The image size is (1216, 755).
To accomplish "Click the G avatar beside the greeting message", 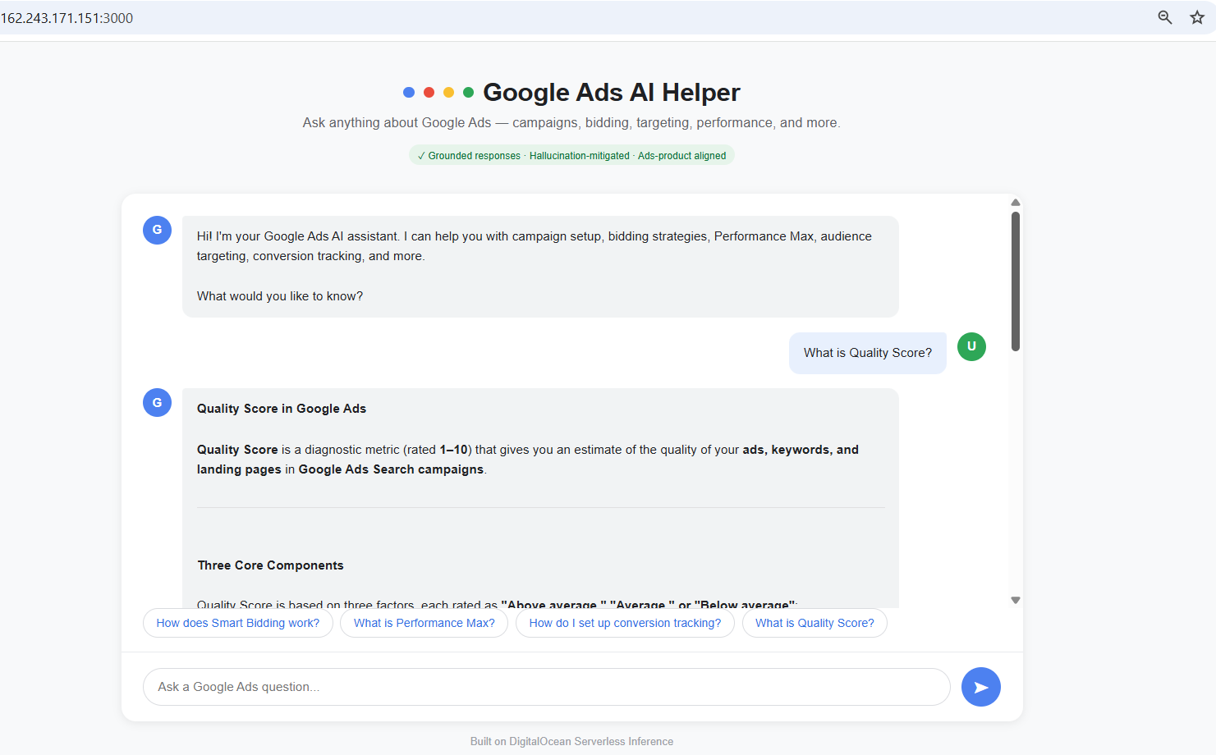I will click(157, 230).
